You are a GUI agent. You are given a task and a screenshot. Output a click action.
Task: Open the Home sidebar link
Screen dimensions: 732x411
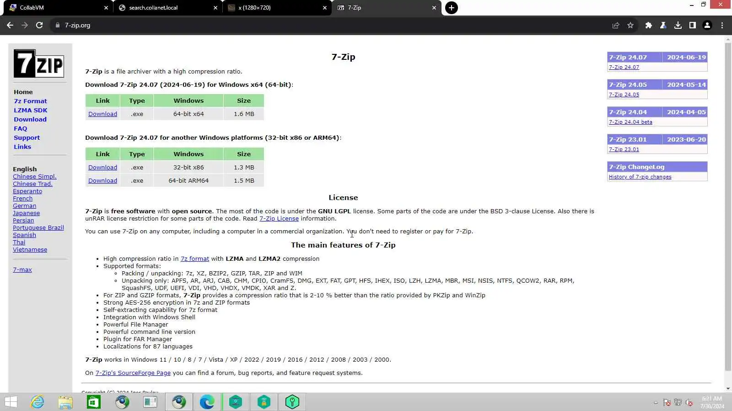click(x=23, y=92)
